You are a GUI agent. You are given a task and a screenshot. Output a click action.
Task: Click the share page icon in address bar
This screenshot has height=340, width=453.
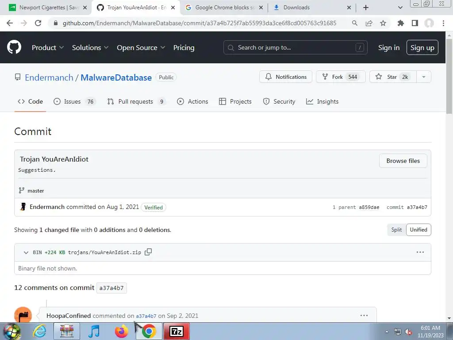point(369,23)
